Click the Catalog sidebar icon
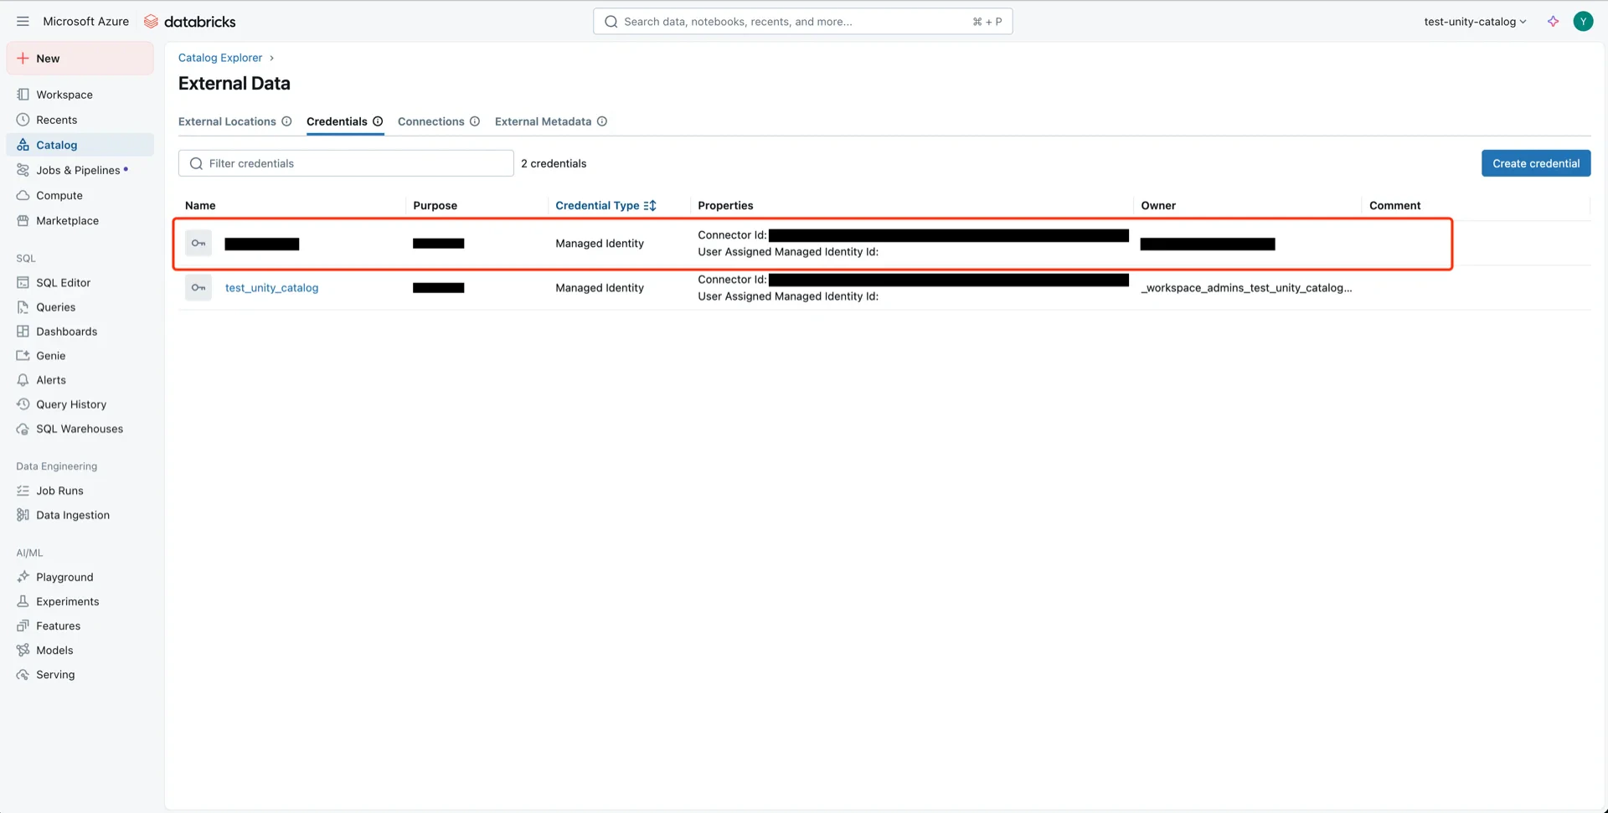The image size is (1608, 813). coord(23,145)
